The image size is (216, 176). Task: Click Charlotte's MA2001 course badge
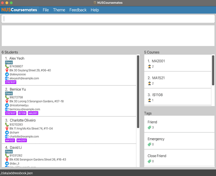[x=22, y=140]
